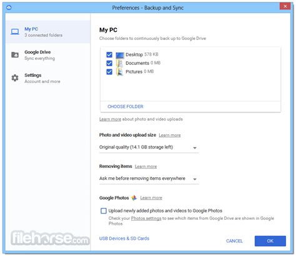Click the Google Drive folder icon in sidebar
296x256 pixels.
pyautogui.click(x=15, y=55)
